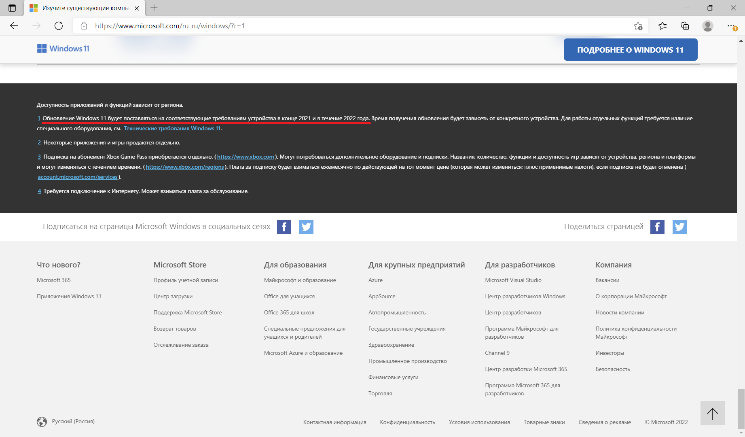Open the browser profile avatar

[x=708, y=26]
